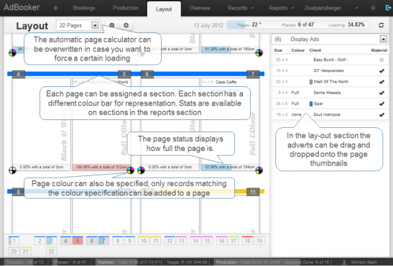Open the Production tab
The height and width of the screenshot is (266, 393).
pos(125,8)
